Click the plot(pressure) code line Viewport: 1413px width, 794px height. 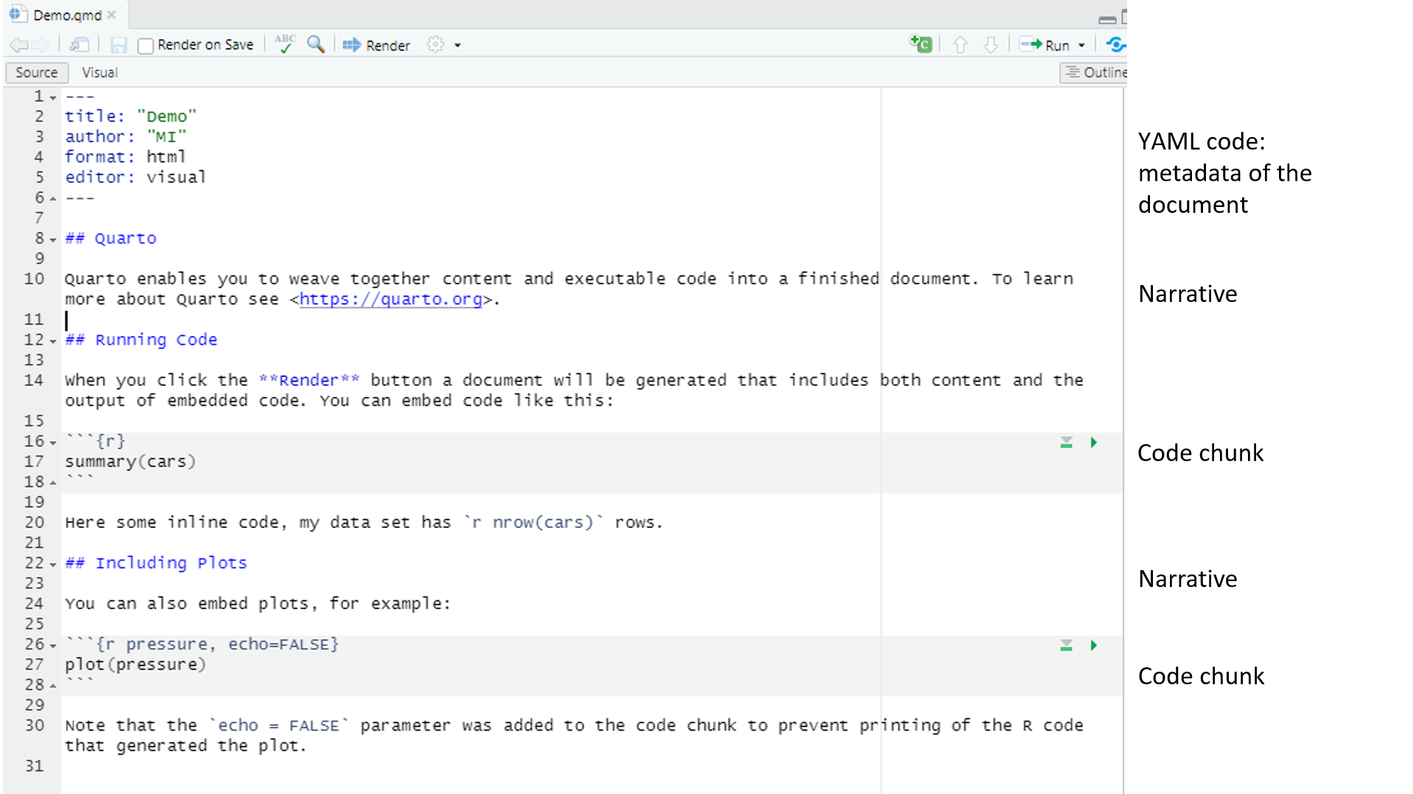(x=136, y=664)
